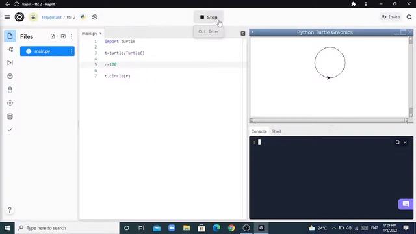The image size is (416, 234).
Task: Show hidden system tray icons
Action: click(x=334, y=228)
